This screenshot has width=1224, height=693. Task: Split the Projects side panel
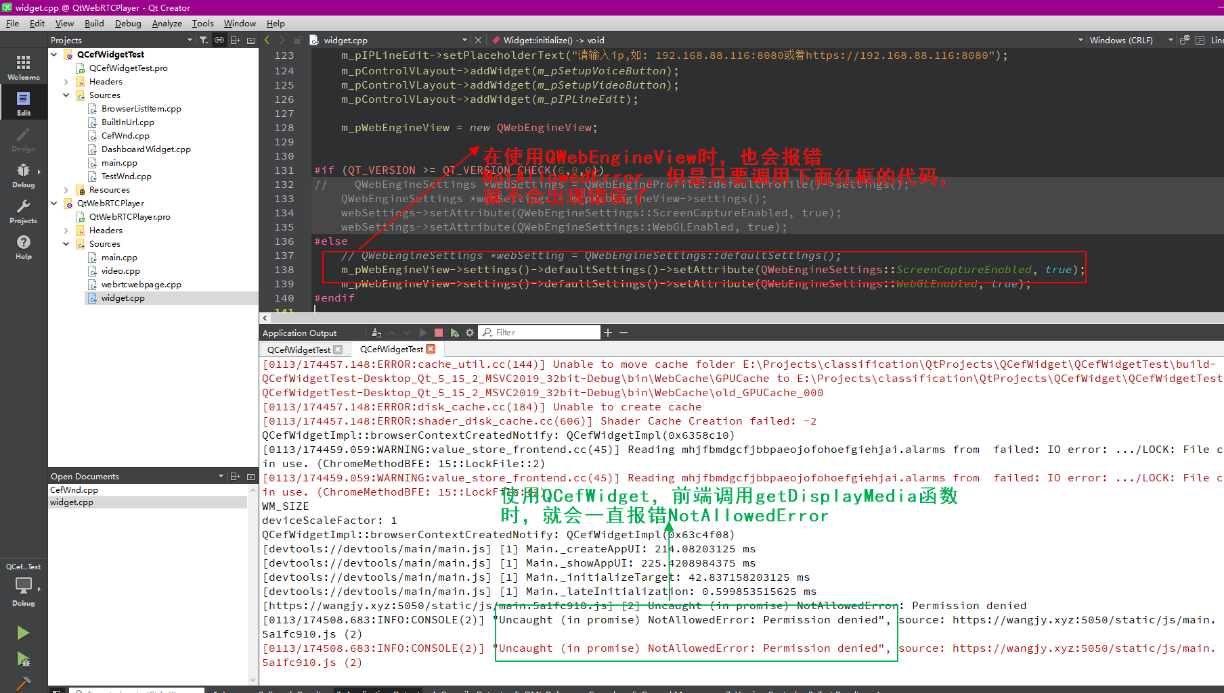point(235,40)
